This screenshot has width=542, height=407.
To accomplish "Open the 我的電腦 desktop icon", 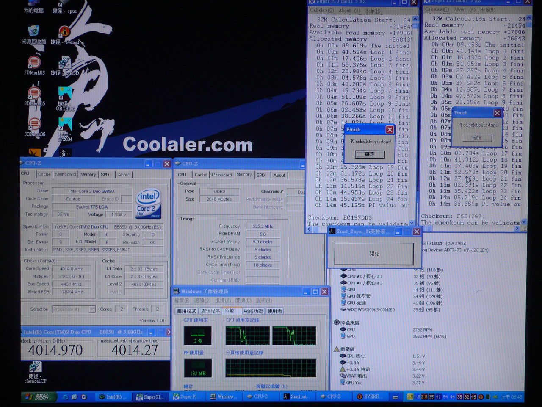I will (33, 7).
